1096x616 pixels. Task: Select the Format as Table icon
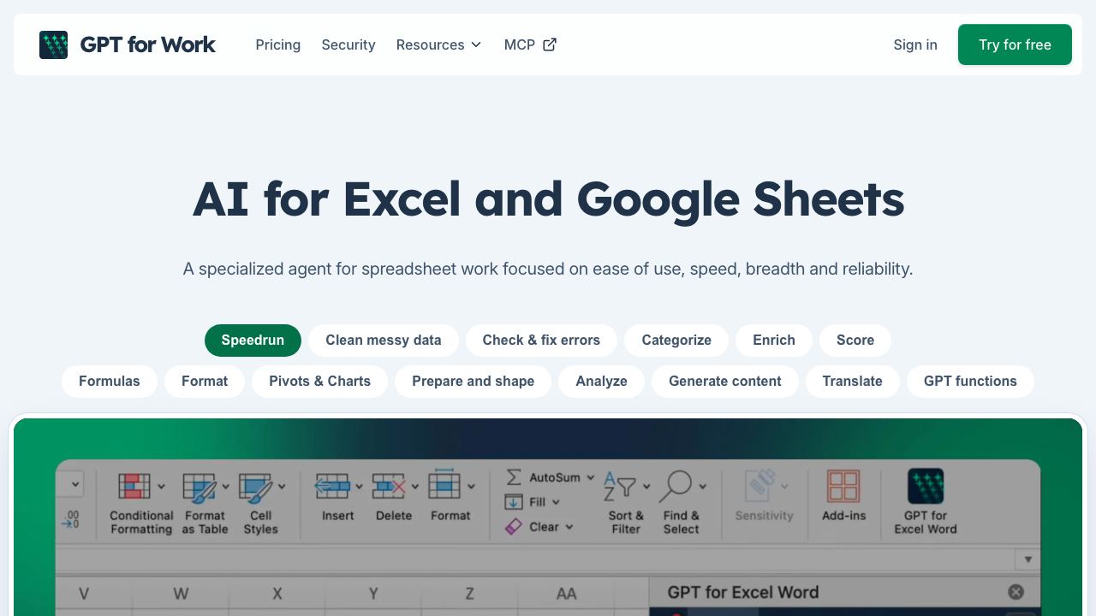(x=200, y=487)
